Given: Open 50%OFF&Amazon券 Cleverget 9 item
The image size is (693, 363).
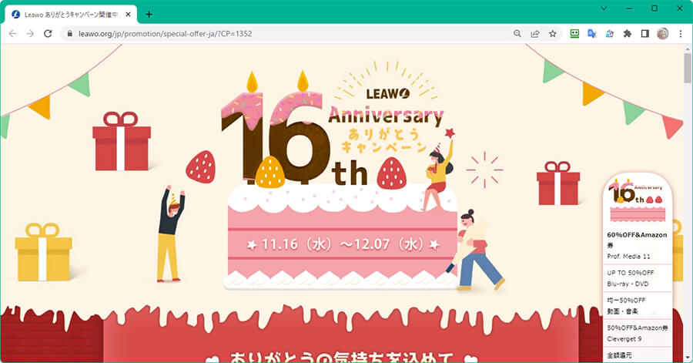Looking at the screenshot, I should click(637, 333).
